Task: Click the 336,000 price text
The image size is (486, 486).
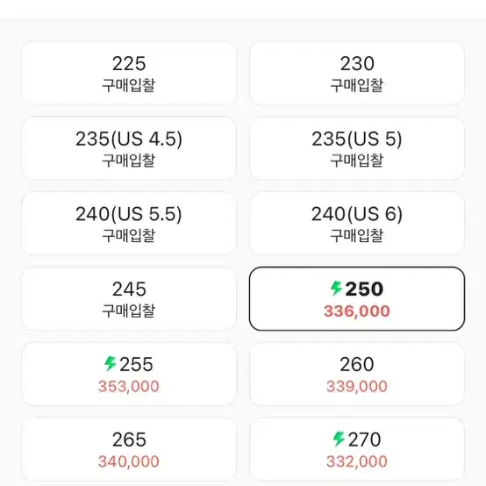Action: coord(357,311)
